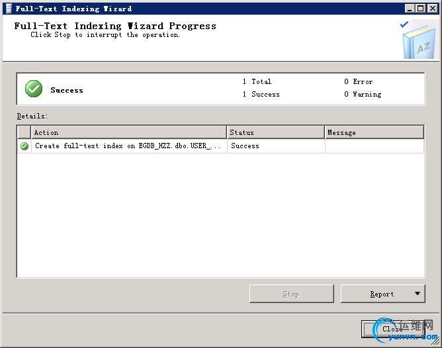Minimize the Full-Text Indexing Wizard window
The width and height of the screenshot is (442, 348).
point(410,9)
